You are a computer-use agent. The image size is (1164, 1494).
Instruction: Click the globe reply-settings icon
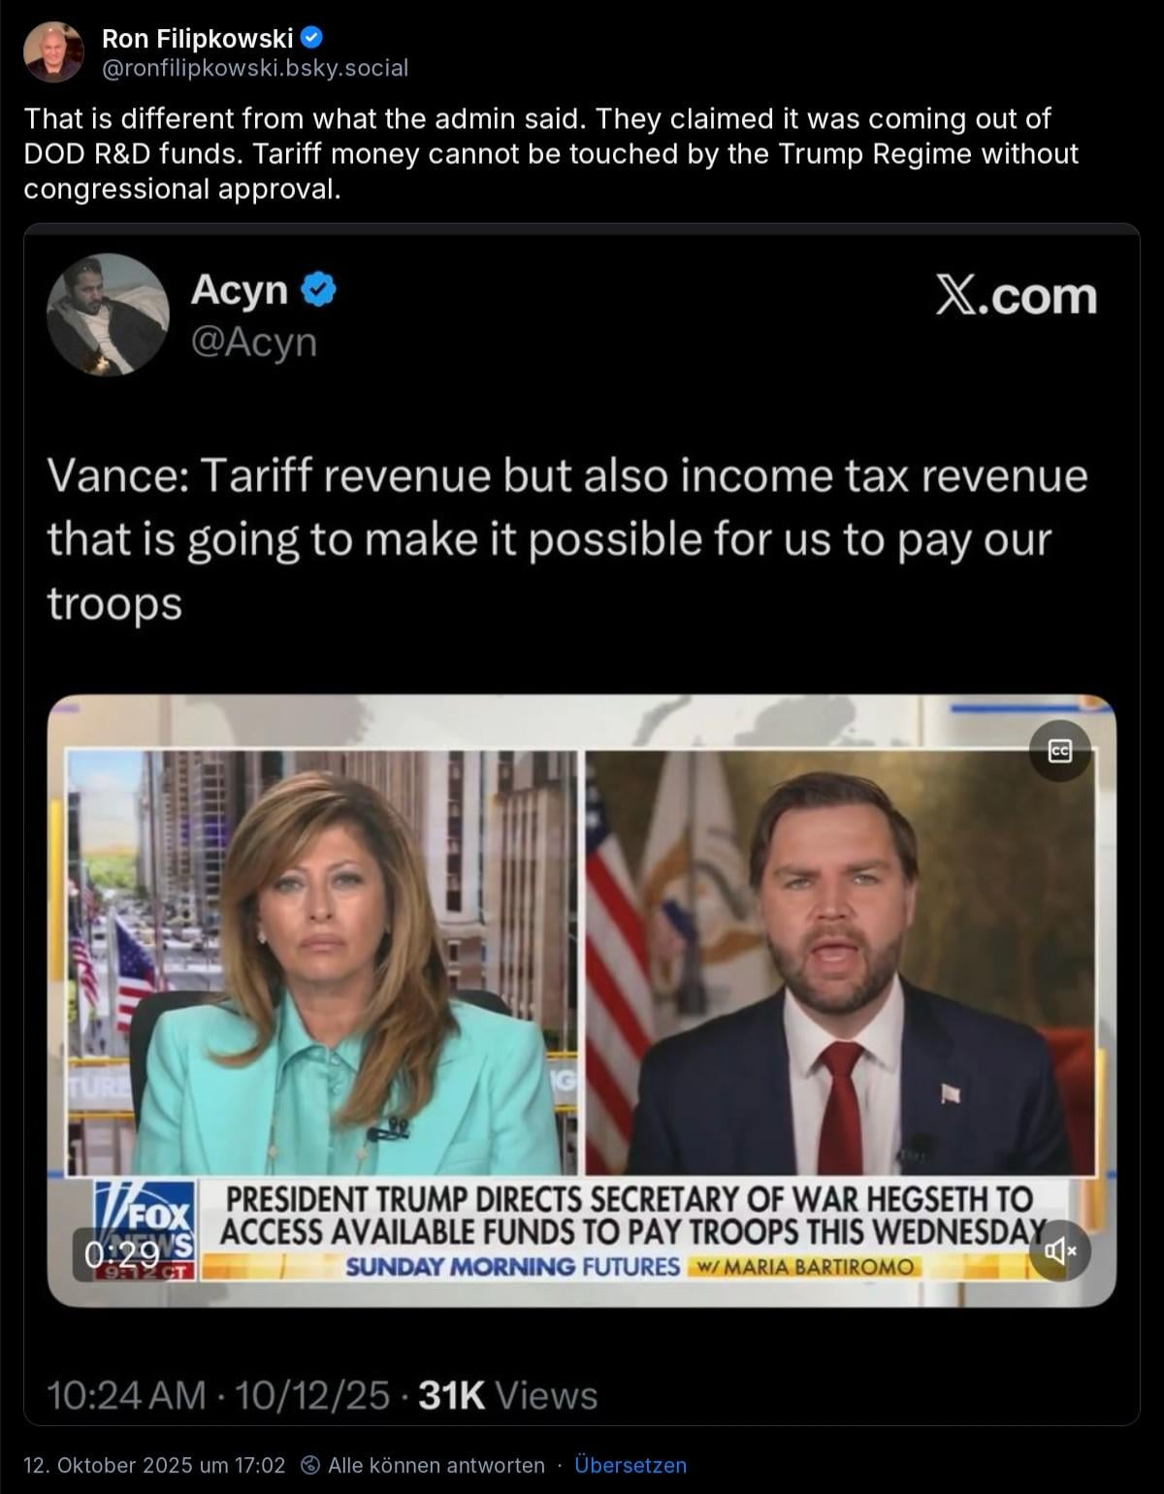coord(310,1465)
